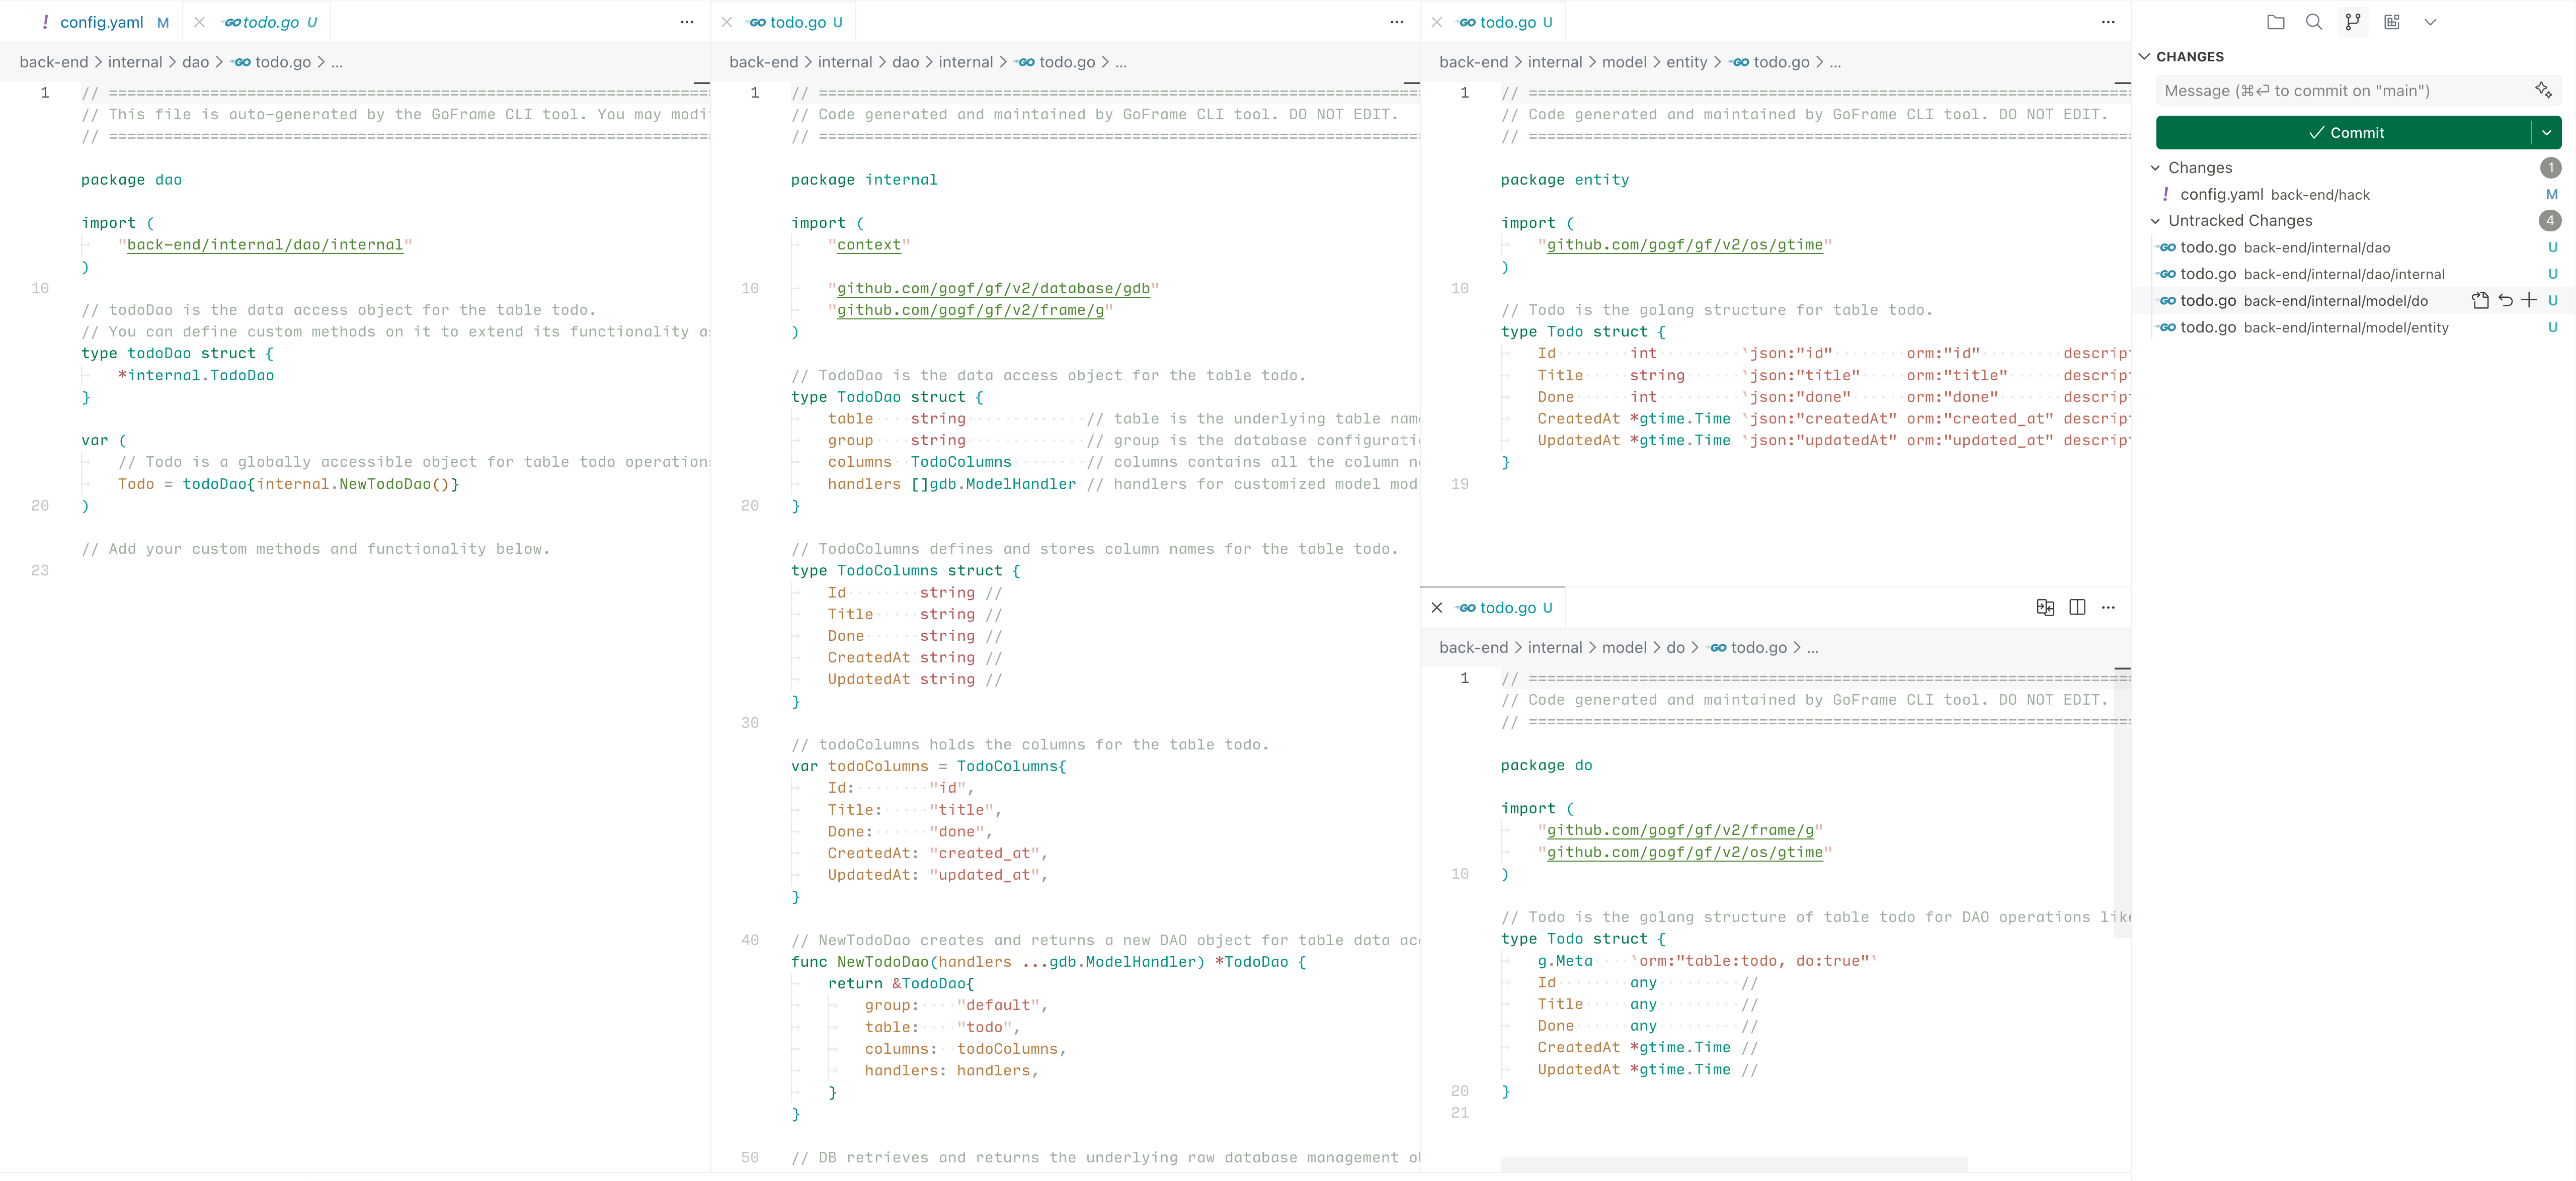Switch to the config.yaml tab
The width and height of the screenshot is (2576, 1181).
pos(101,22)
